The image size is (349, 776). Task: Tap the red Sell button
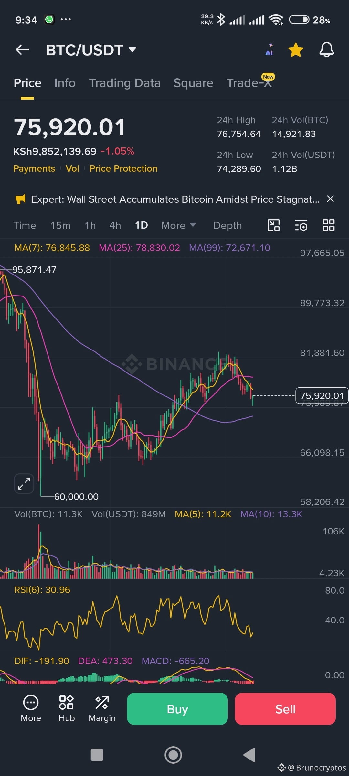point(285,709)
